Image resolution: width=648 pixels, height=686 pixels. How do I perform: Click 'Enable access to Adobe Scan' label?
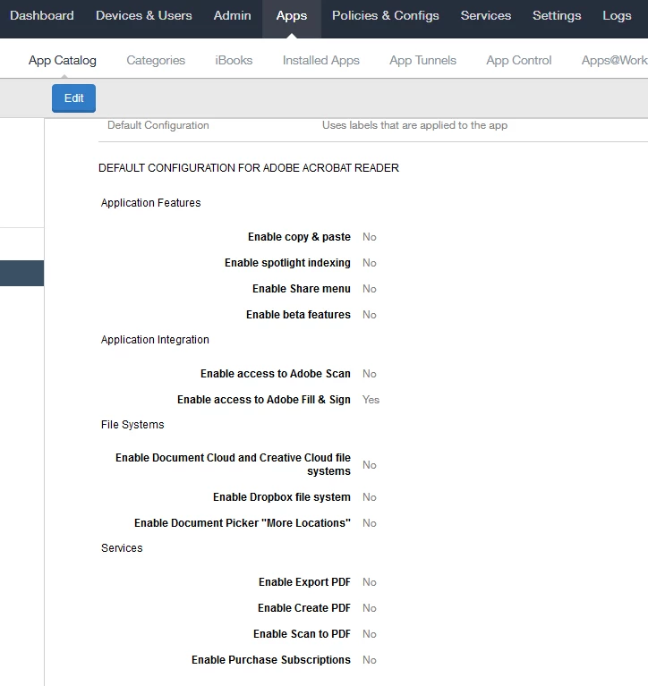pos(276,374)
